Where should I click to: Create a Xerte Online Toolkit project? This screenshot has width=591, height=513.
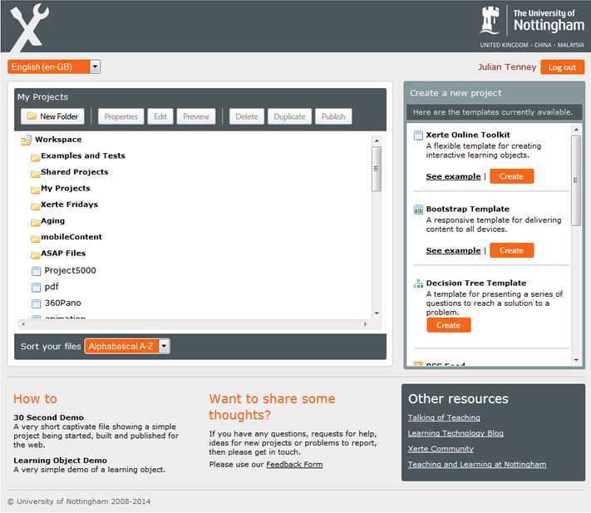point(511,176)
